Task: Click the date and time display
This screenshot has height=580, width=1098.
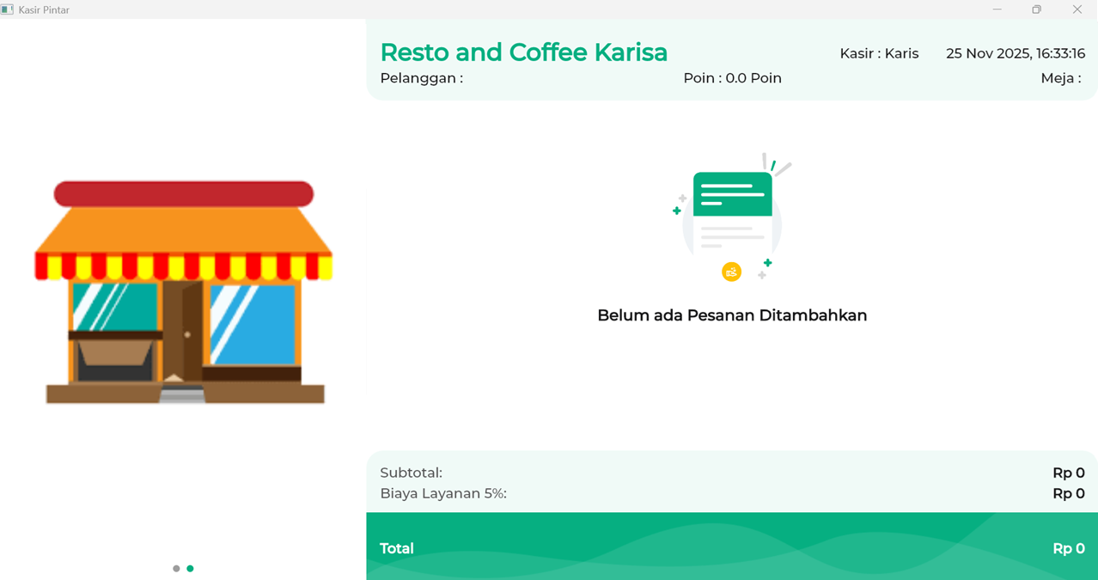Action: (1015, 53)
